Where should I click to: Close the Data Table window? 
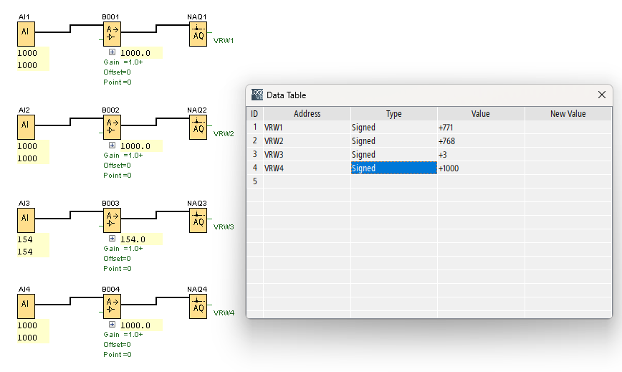602,95
